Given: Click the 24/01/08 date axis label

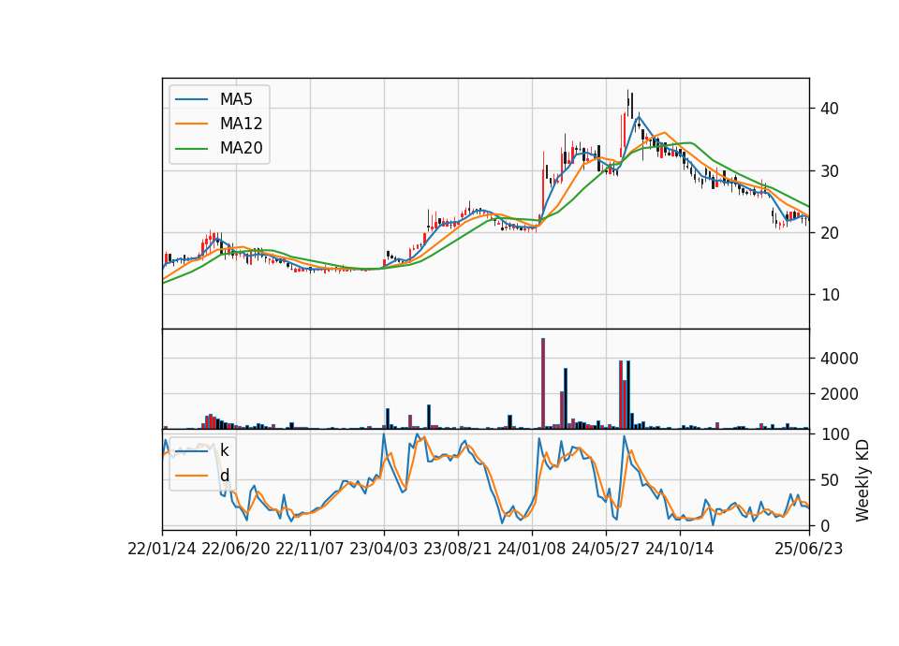Looking at the screenshot, I should pyautogui.click(x=532, y=550).
